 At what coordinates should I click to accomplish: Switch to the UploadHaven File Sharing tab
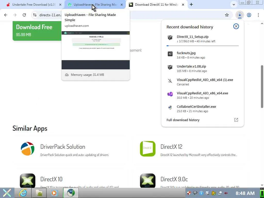click(95, 5)
